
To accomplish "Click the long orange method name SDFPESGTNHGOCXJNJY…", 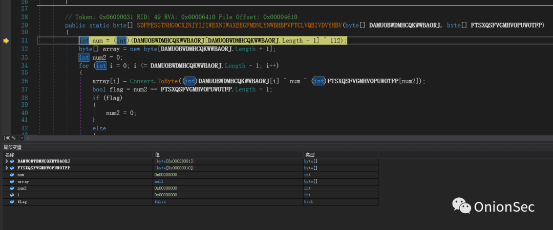I will pyautogui.click(x=240, y=26).
